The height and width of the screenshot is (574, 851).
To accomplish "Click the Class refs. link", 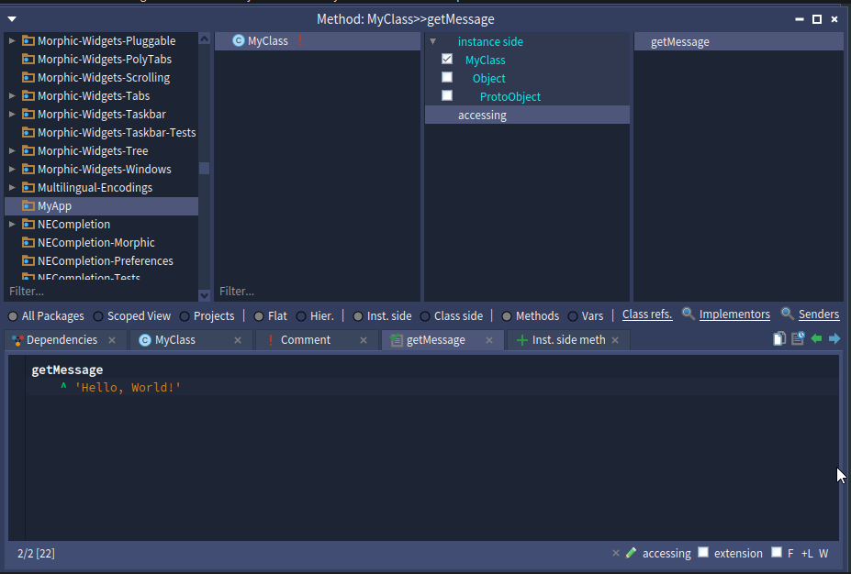I will 646,315.
